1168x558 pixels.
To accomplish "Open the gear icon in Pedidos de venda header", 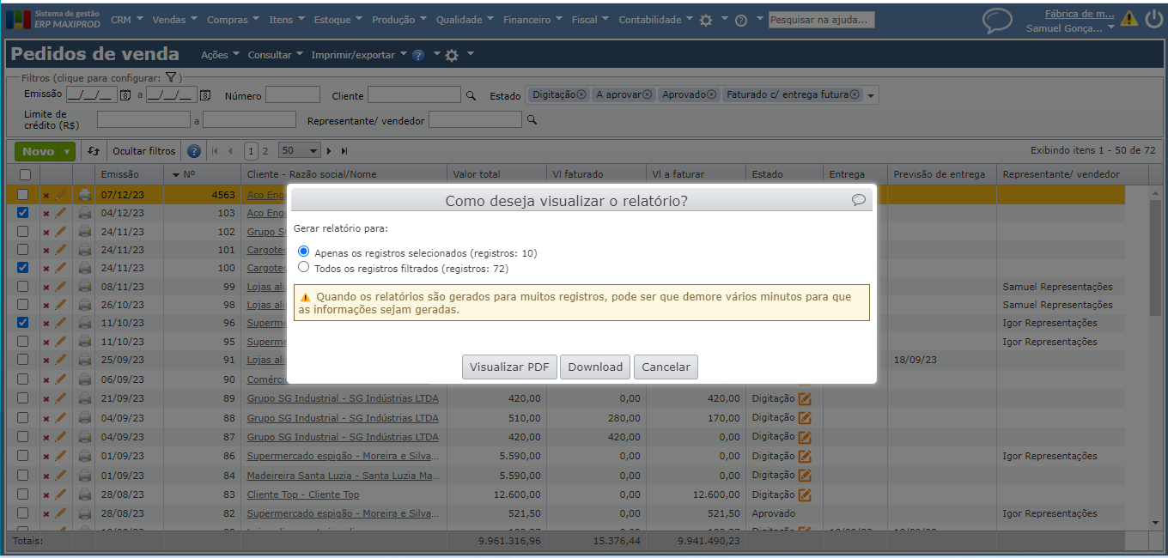I will (x=452, y=55).
